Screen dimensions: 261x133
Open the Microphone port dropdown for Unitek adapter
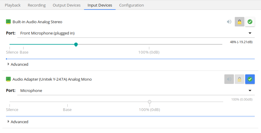[x=136, y=91]
